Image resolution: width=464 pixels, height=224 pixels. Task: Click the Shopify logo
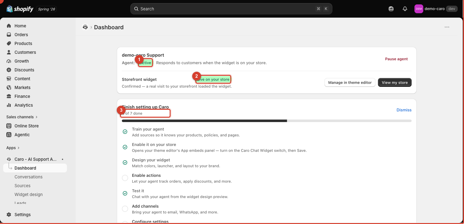[x=20, y=9]
